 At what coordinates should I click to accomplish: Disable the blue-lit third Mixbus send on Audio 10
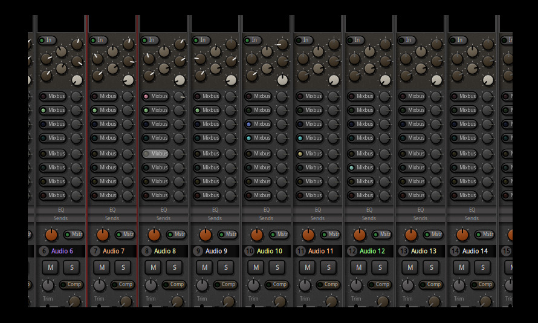point(258,124)
